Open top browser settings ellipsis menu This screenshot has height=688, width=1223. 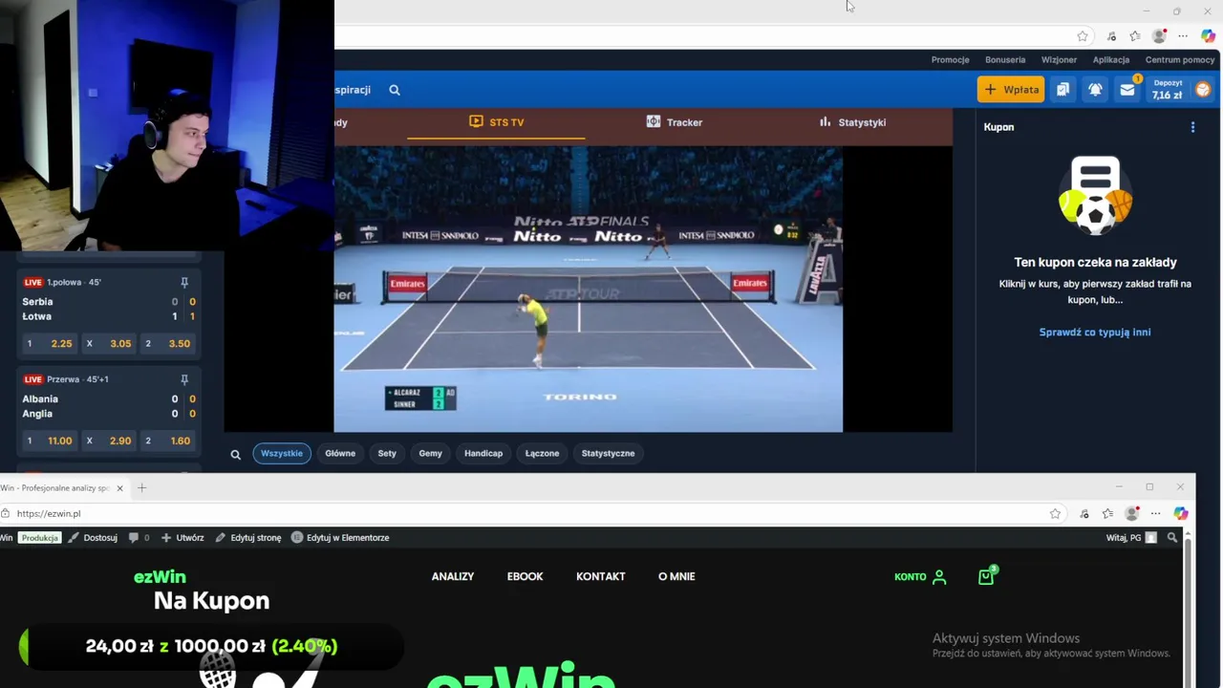tap(1183, 36)
